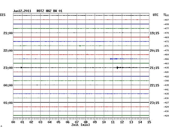Select minute 15 on the time axis
The height and width of the screenshot is (129, 170).
tap(149, 122)
